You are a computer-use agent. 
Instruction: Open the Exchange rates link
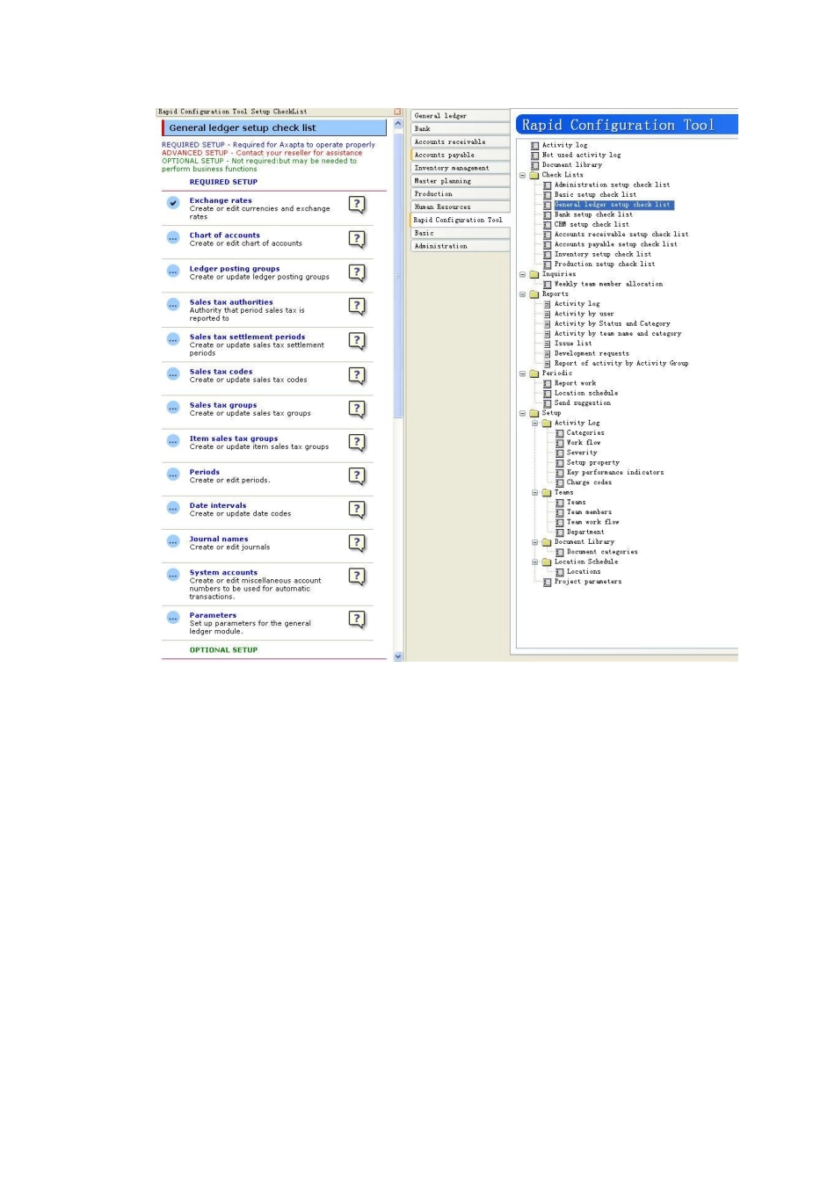tap(221, 200)
